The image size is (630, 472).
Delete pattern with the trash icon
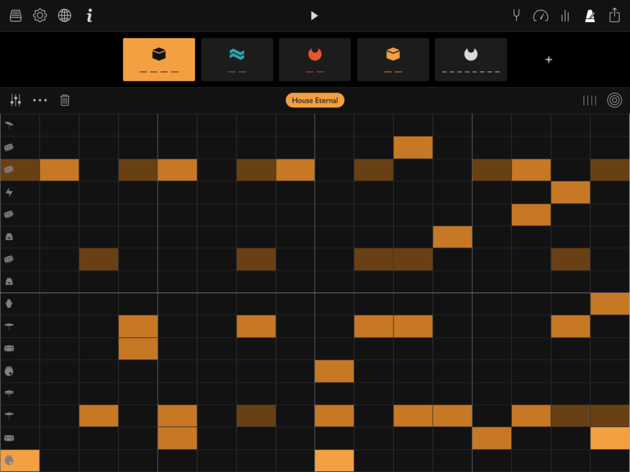click(x=65, y=100)
